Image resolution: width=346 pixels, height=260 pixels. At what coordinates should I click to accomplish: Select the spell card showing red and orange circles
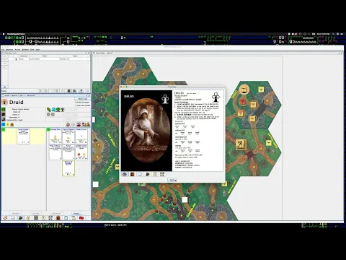point(81,152)
